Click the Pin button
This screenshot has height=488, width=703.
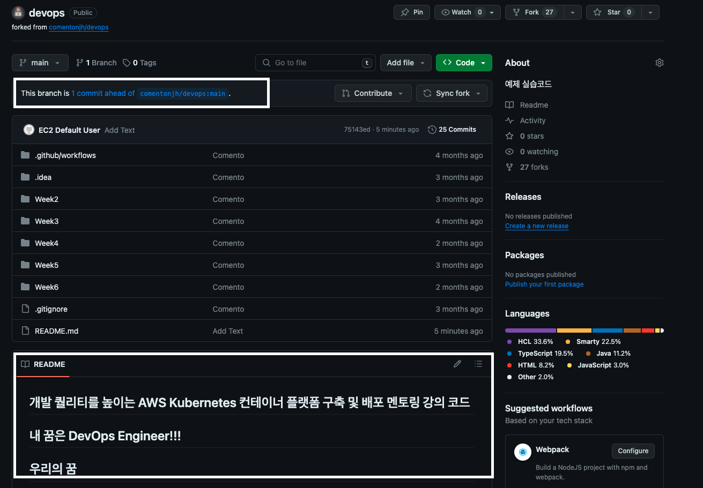pyautogui.click(x=412, y=12)
